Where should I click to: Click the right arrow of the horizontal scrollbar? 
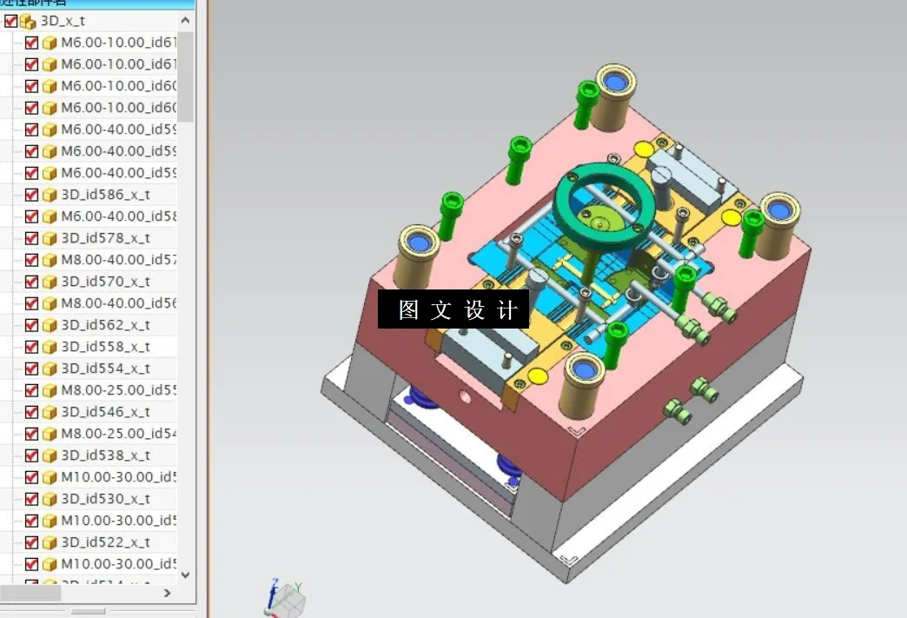[168, 595]
